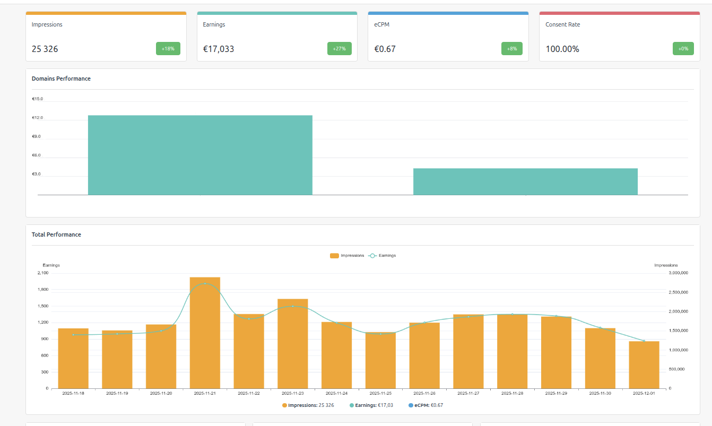712x426 pixels.
Task: Click the teal Earnings dot below chart
Action: [352, 405]
